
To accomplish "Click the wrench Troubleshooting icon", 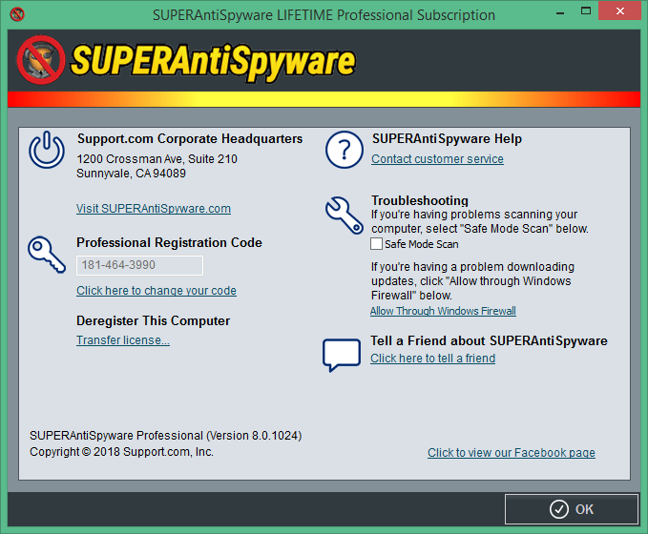I will pyautogui.click(x=345, y=215).
